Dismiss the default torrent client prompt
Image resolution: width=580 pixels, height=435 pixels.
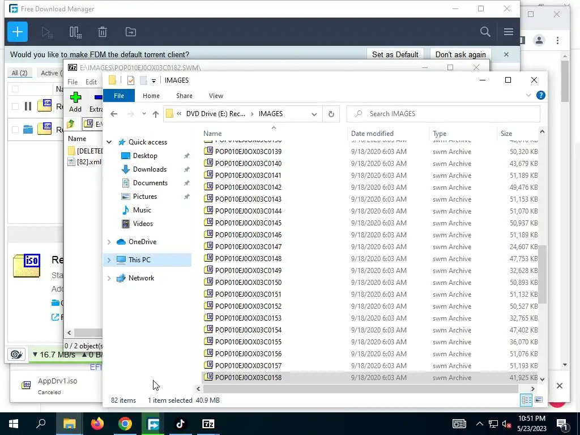(506, 54)
